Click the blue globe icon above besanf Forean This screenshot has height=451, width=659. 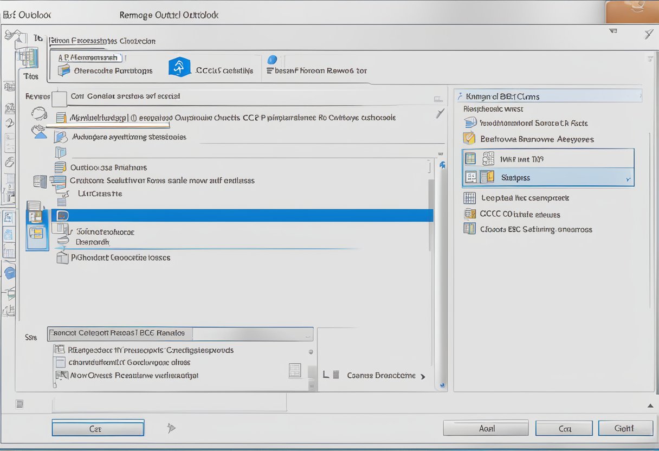click(272, 60)
